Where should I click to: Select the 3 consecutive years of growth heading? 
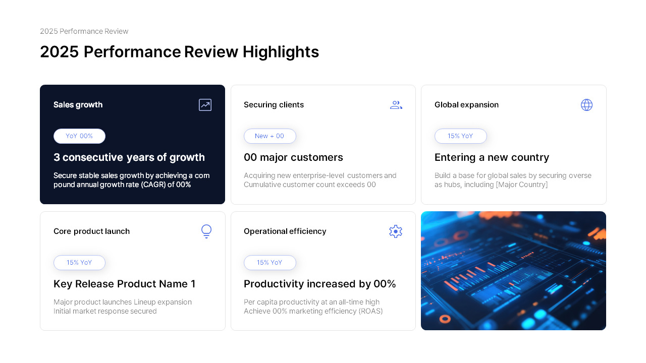[x=129, y=157]
